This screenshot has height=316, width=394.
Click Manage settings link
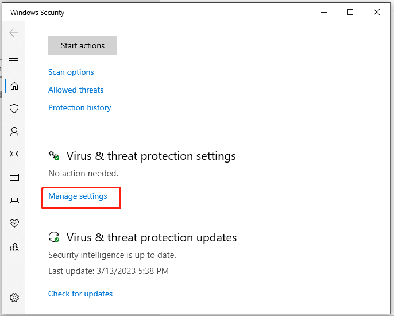[x=78, y=196]
